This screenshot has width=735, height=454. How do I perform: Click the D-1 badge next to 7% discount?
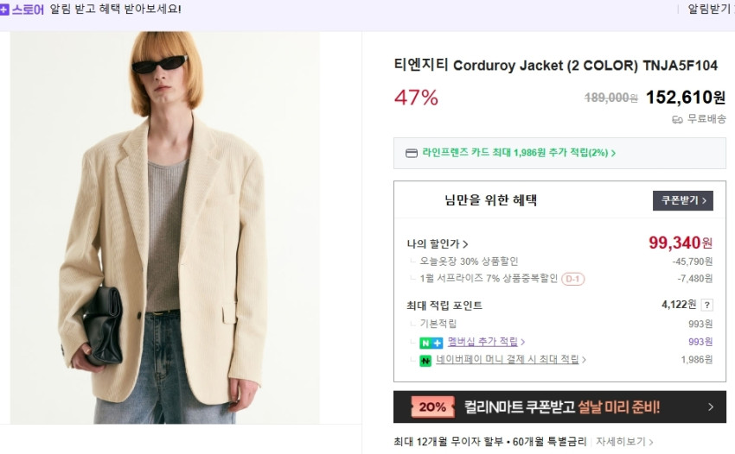pyautogui.click(x=572, y=279)
